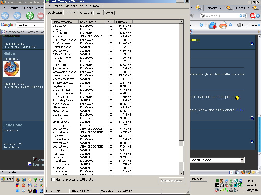Image resolution: width=261 pixels, height=195 pixels.
Task: Open Task Manager Visualizza menu
Action: pos(71,6)
